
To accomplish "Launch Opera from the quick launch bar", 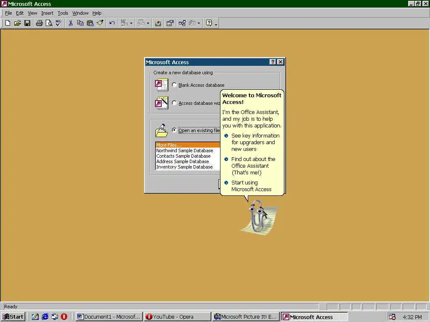I will pyautogui.click(x=64, y=317).
